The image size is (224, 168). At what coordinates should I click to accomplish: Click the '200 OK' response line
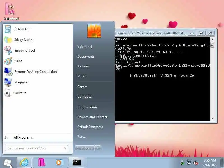127,59
